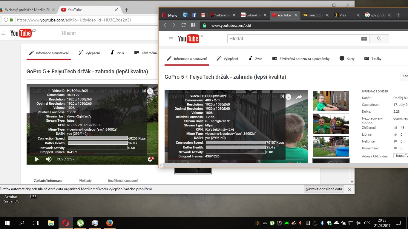Click the Opera address bar URL
408x229 pixels.
pyautogui.click(x=231, y=25)
